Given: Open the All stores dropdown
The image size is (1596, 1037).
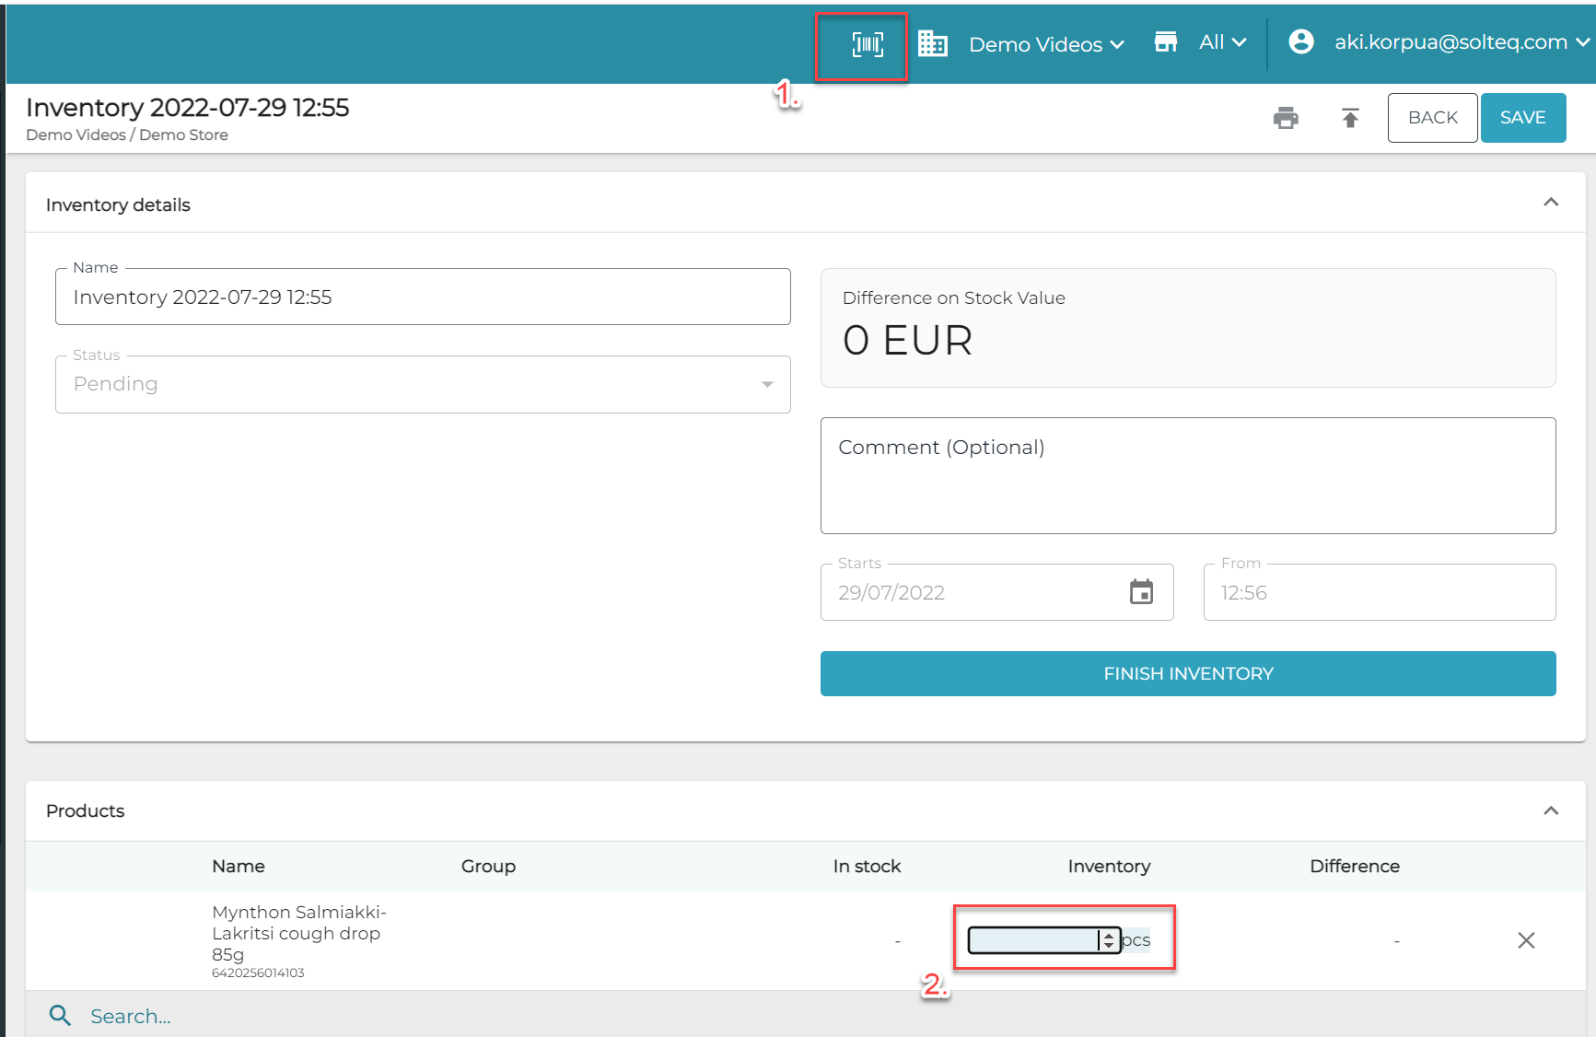Looking at the screenshot, I should click(x=1222, y=42).
